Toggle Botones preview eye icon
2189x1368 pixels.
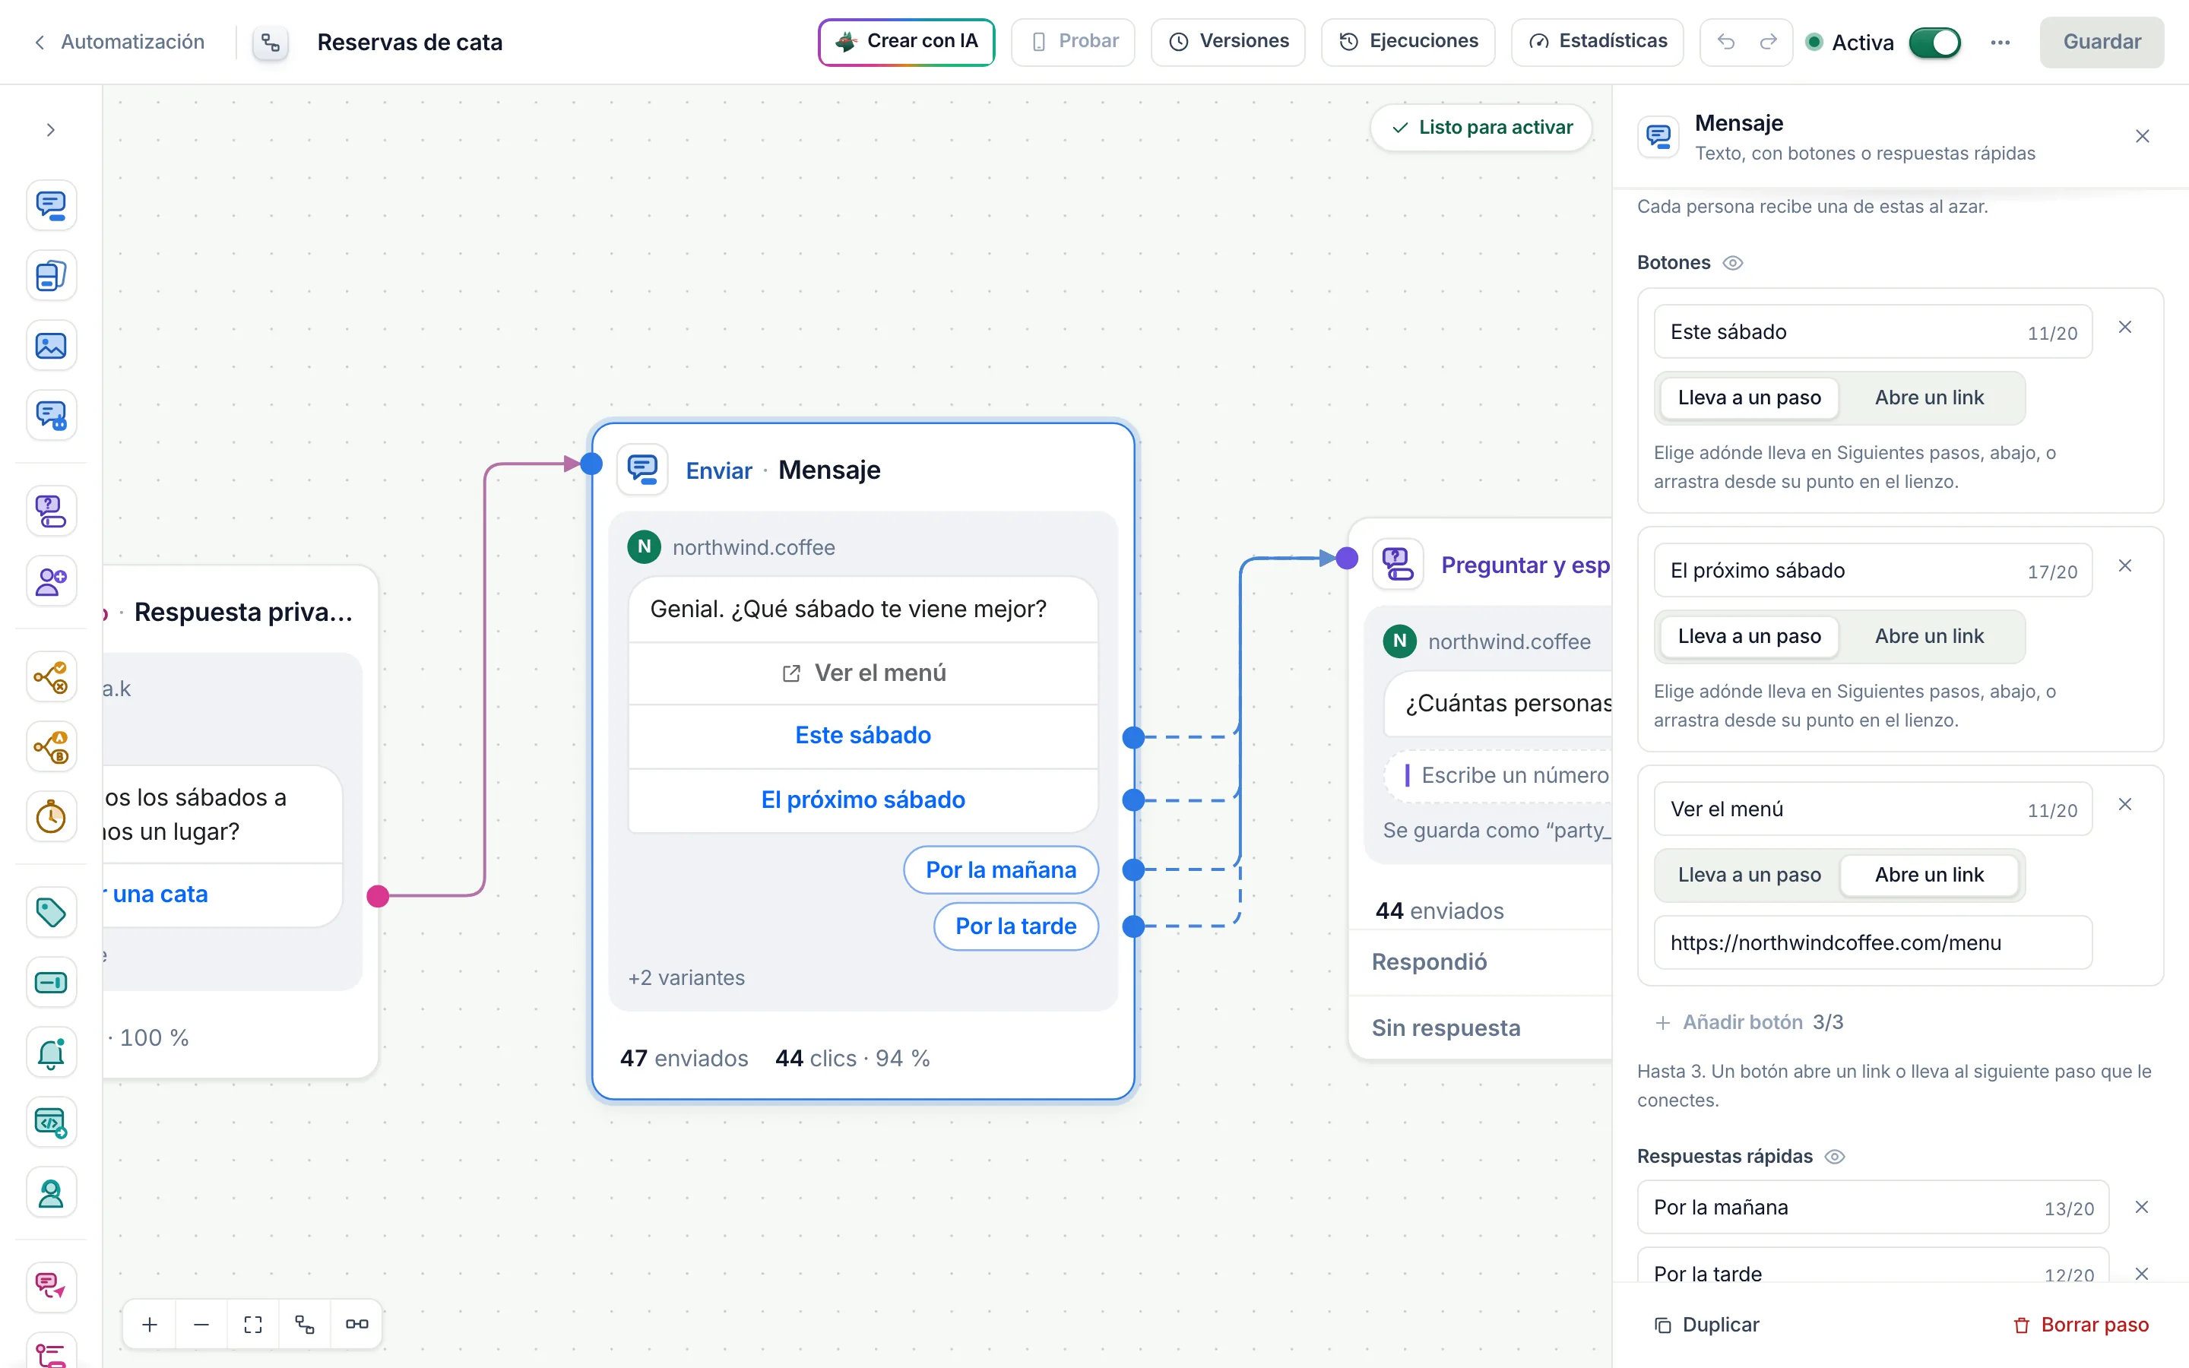pyautogui.click(x=1732, y=263)
